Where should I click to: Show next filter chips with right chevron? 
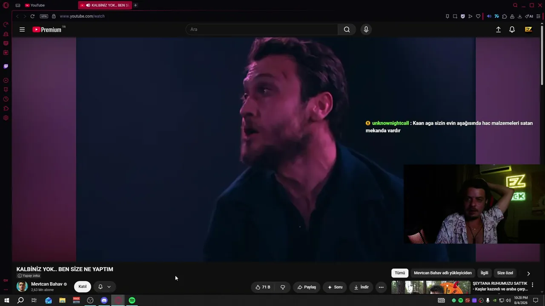point(528,273)
